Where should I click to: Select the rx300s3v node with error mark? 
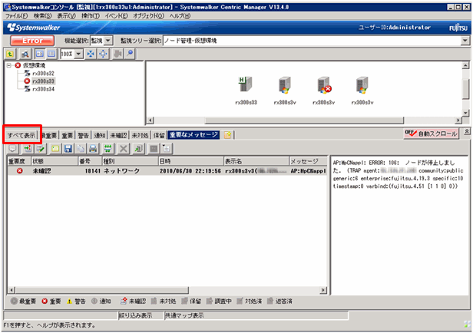324,84
